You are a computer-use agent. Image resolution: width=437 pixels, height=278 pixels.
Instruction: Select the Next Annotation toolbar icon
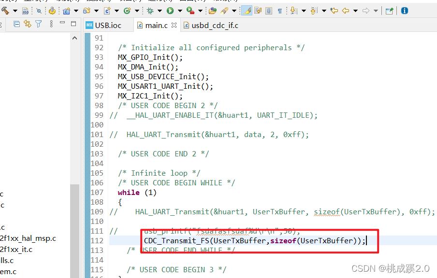(x=294, y=11)
